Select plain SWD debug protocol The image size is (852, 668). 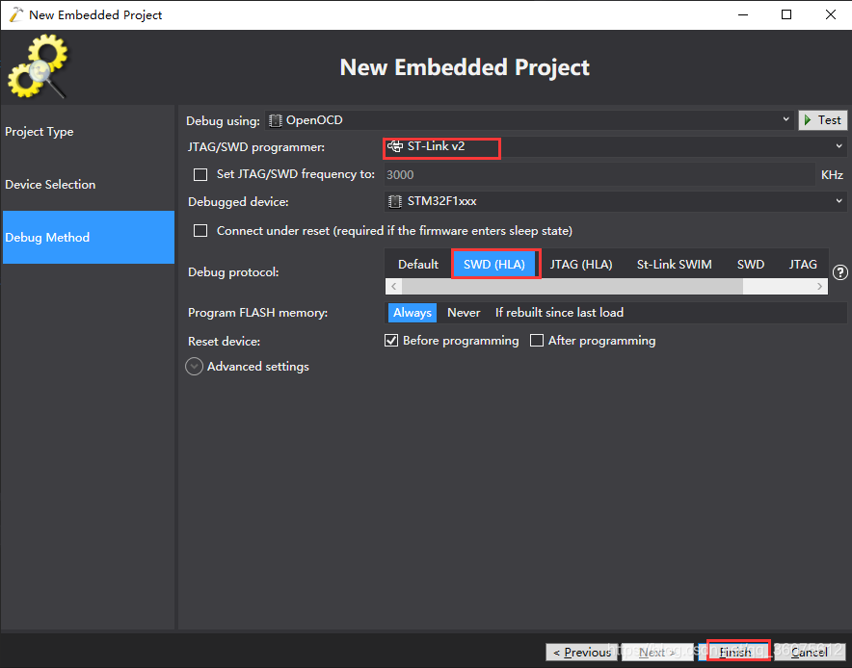click(x=751, y=265)
